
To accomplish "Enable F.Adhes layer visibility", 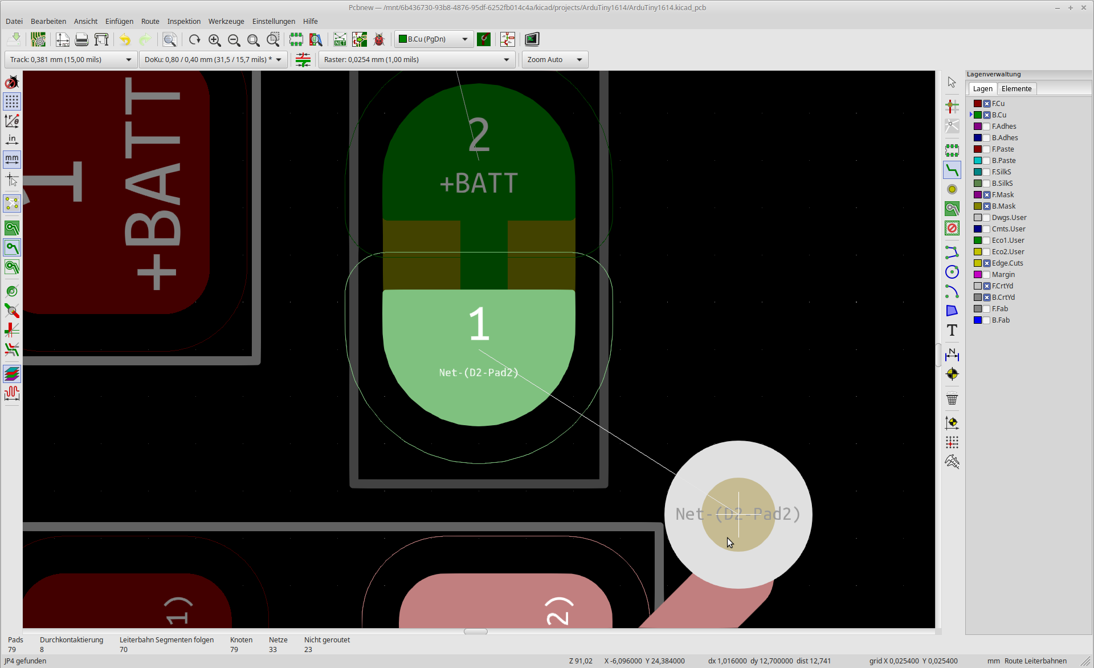I will tap(987, 127).
